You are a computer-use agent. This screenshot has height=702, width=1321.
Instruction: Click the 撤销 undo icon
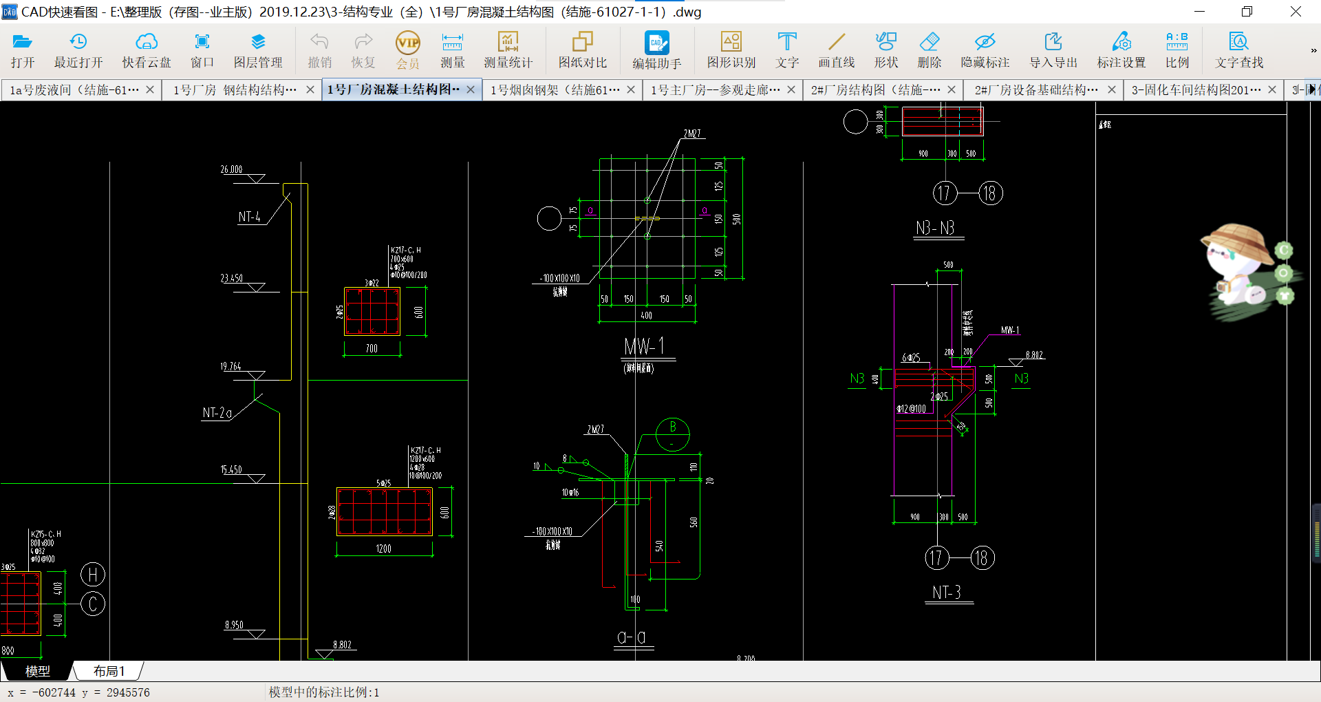click(320, 50)
